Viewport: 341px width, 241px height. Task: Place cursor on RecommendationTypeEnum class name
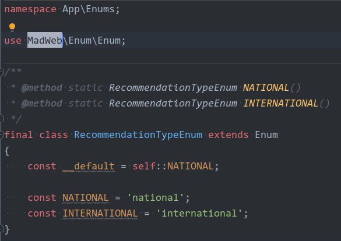(138, 135)
